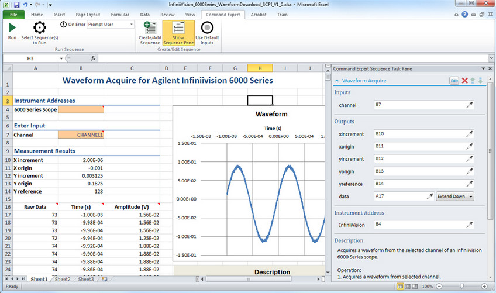Click the Create/Add Sequence icon
Viewport: 496px width, 293px height.
149,28
